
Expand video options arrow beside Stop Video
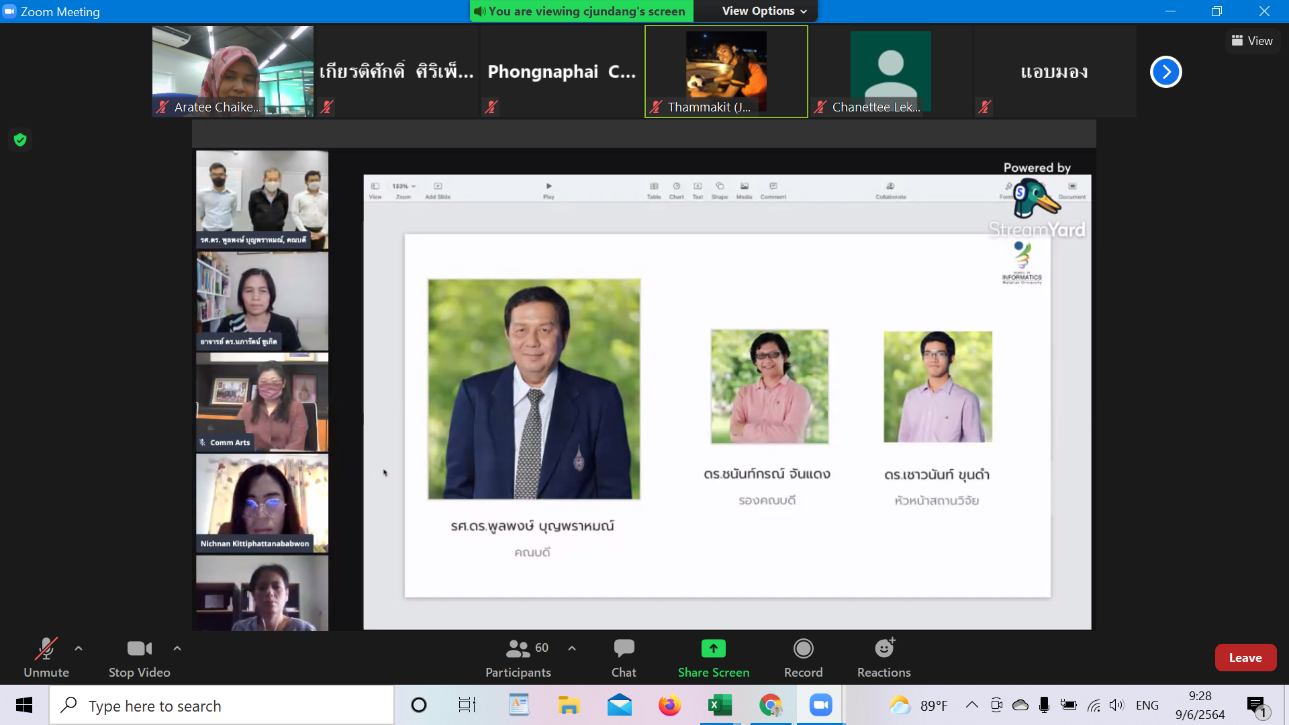click(177, 648)
